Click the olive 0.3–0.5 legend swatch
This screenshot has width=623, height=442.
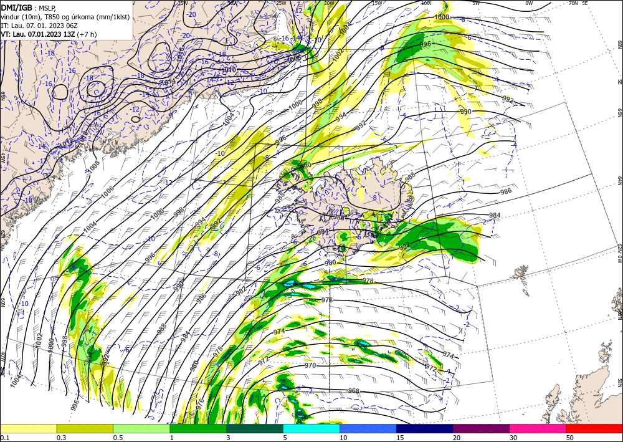pos(85,428)
